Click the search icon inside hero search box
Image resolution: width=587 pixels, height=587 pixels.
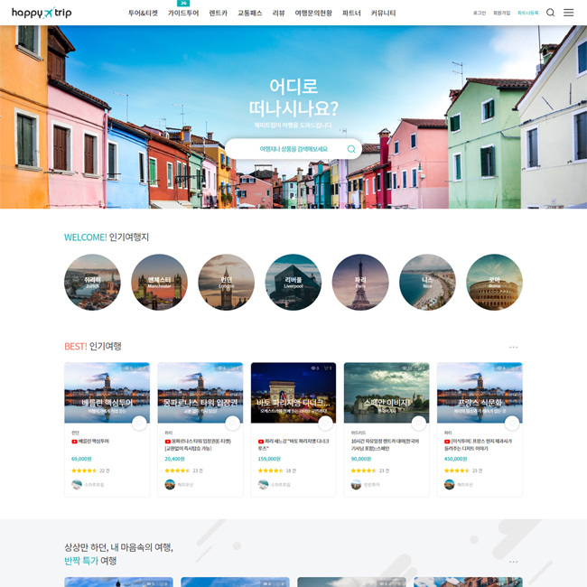[x=351, y=149]
